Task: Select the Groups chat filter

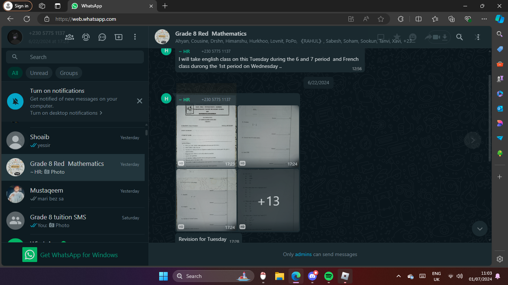Action: 69,73
